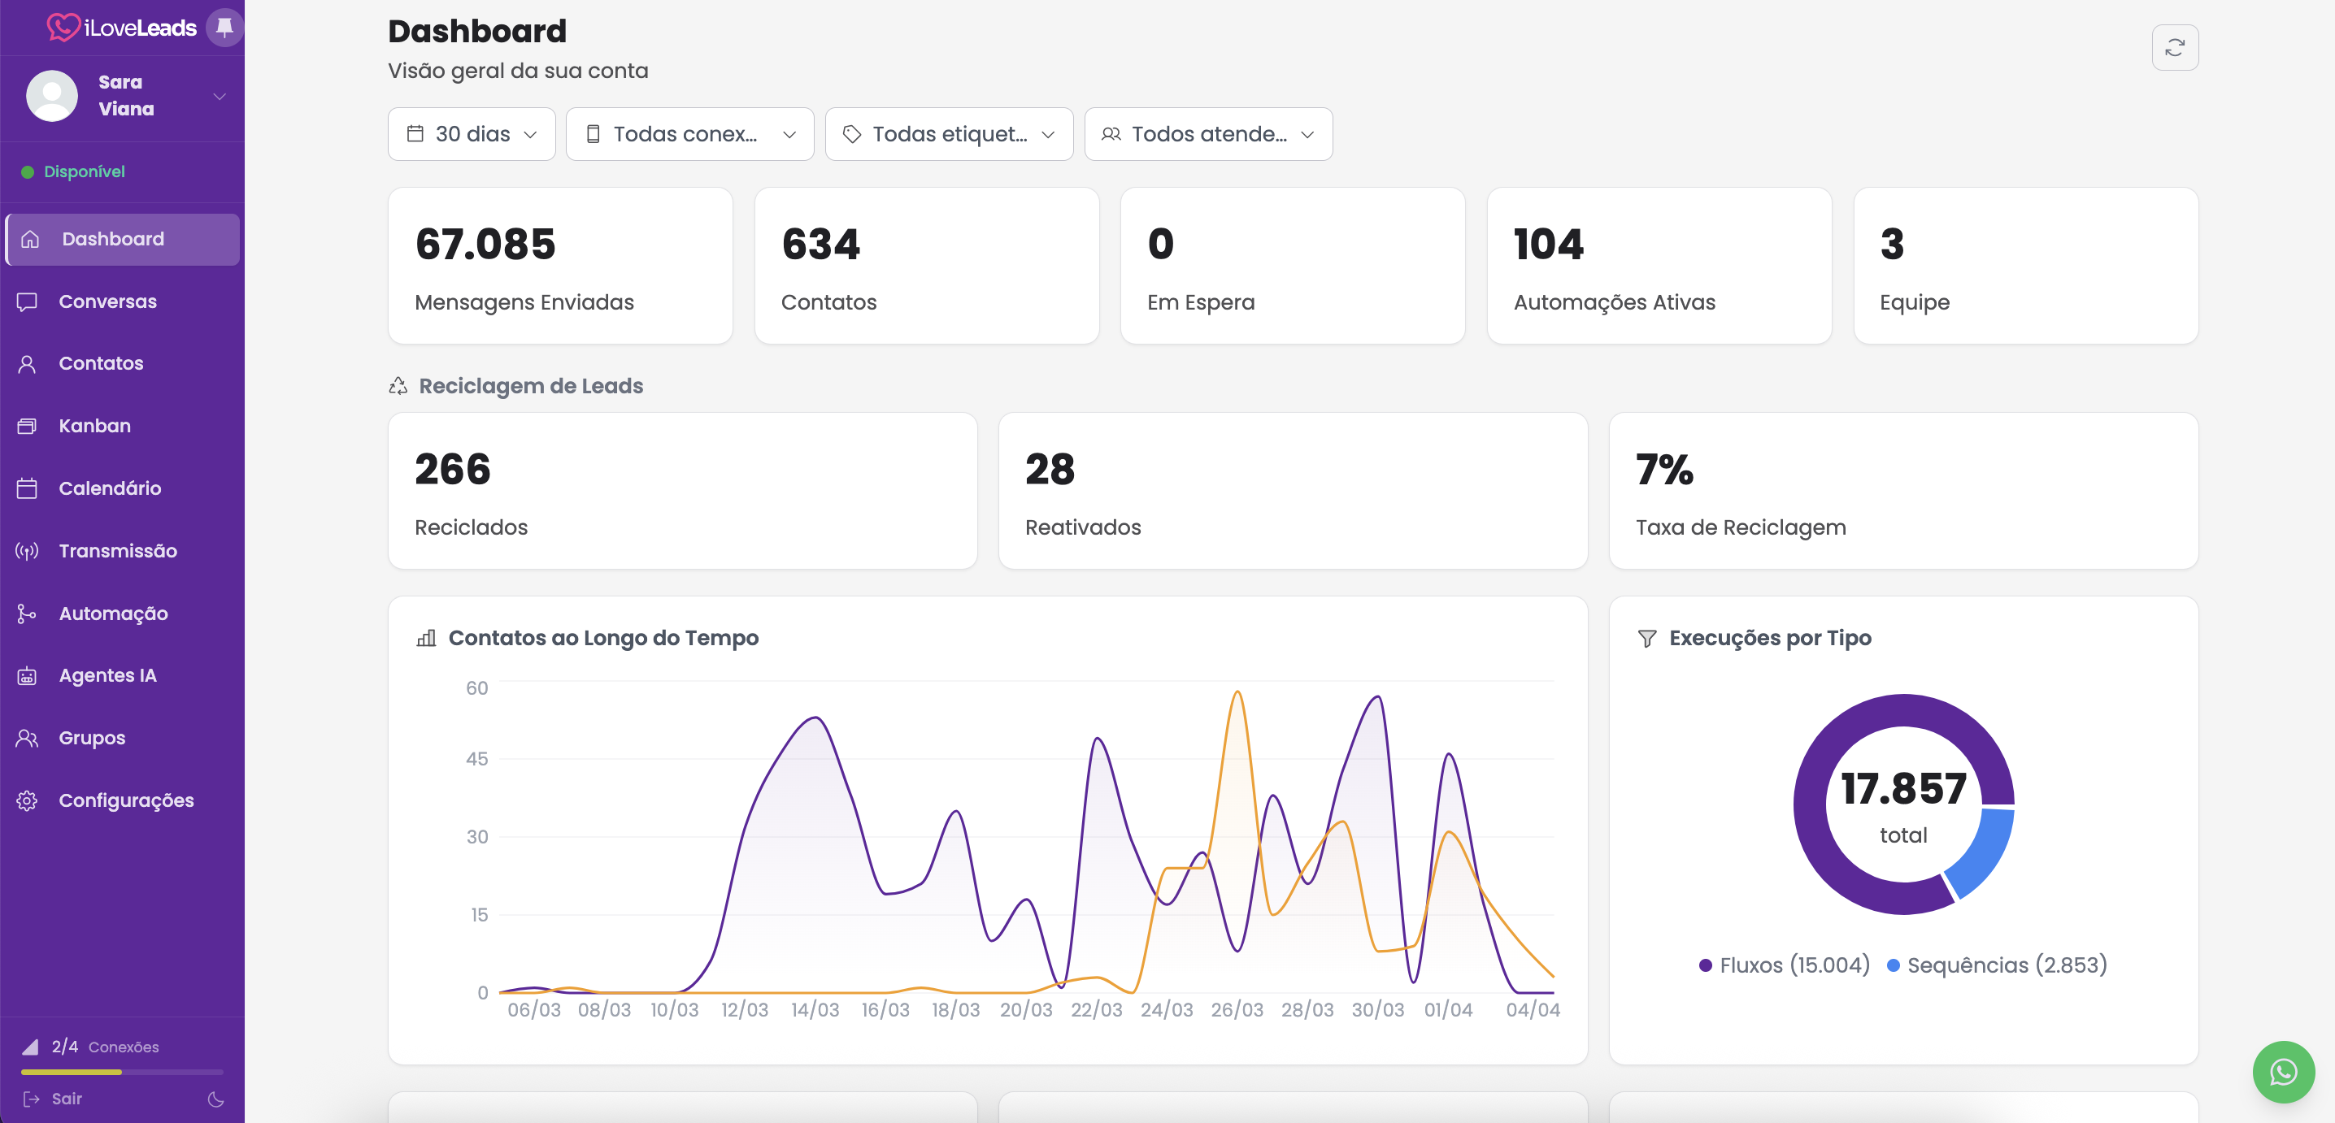Image resolution: width=2335 pixels, height=1123 pixels.
Task: Go to Agentes IA
Action: click(x=123, y=675)
